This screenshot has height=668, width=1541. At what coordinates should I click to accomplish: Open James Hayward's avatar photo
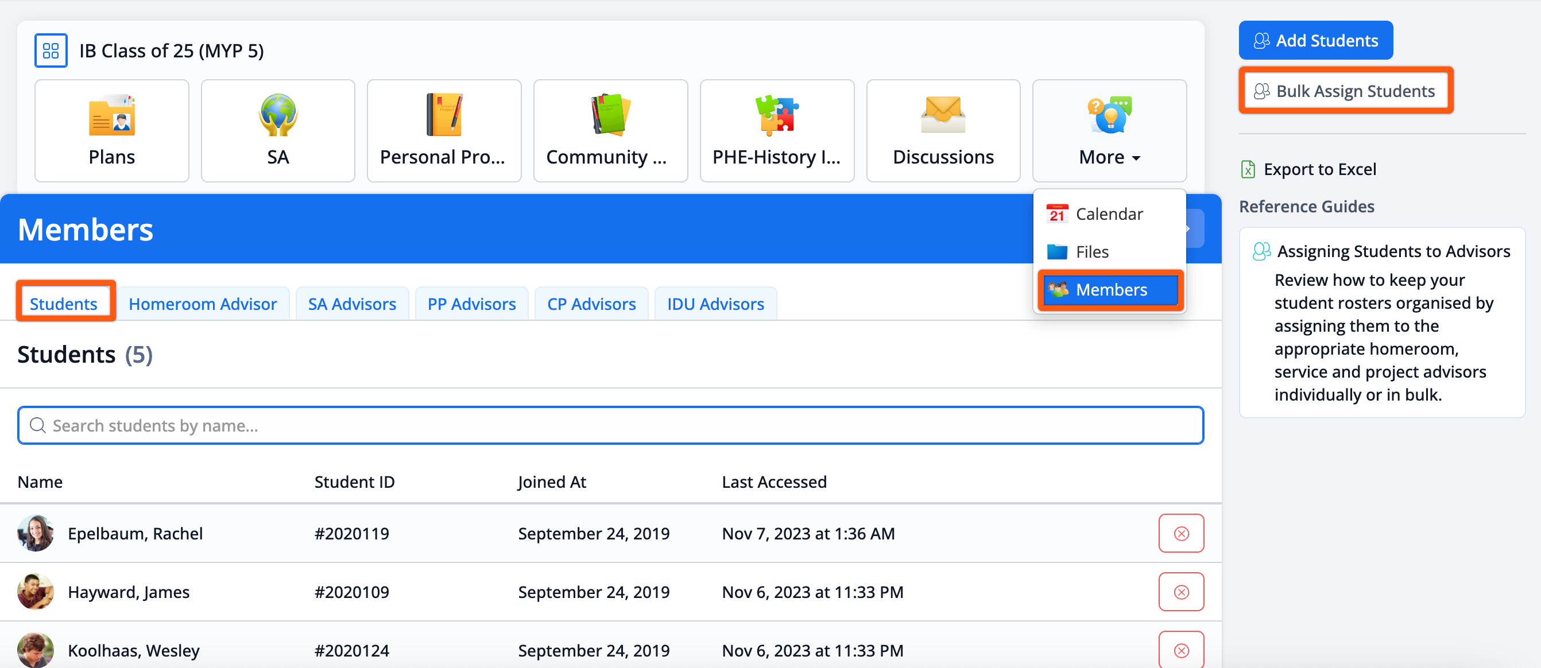[x=35, y=592]
